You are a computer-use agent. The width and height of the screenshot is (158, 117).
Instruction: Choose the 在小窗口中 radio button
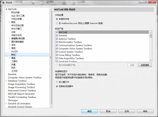(x=57, y=82)
